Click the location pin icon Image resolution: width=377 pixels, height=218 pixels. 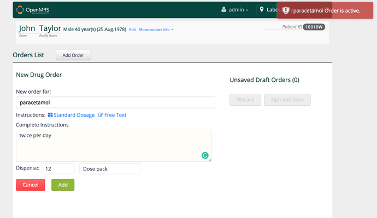pos(262,10)
